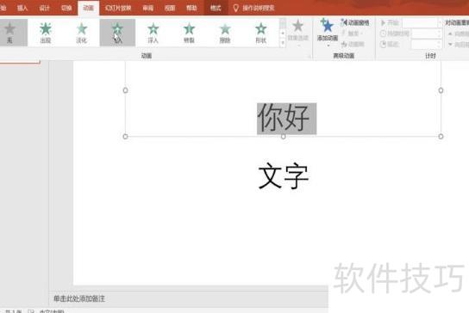Open the 添加动画 dropdown arrow
Image resolution: width=469 pixels, height=313 pixels.
point(328,46)
